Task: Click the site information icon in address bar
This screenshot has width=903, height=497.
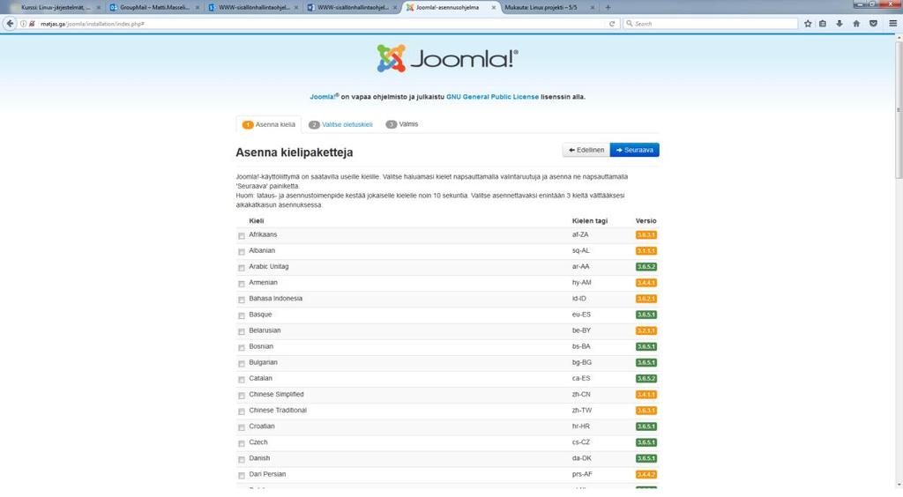Action: pyautogui.click(x=24, y=24)
